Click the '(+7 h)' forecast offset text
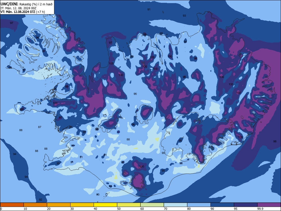Image resolution: width=281 pixels, height=211 pixels. click(x=40, y=12)
